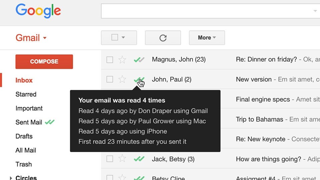This screenshot has width=320, height=180.
Task: Open the Jack, Betsy (3) conversation
Action: coord(173,159)
